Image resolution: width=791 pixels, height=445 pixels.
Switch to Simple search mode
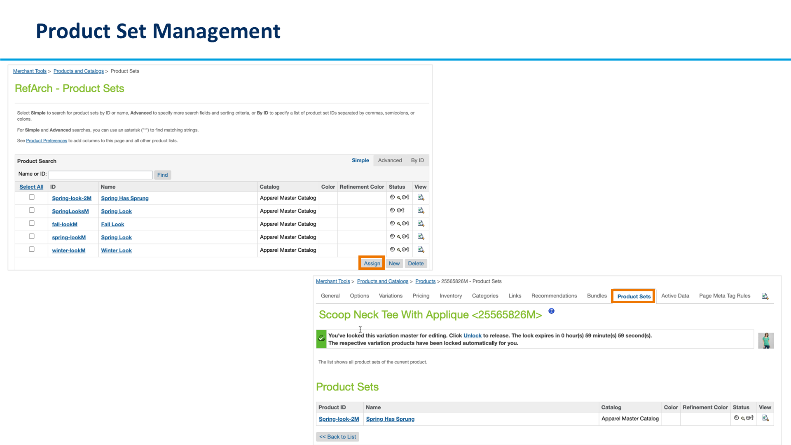[x=360, y=160]
